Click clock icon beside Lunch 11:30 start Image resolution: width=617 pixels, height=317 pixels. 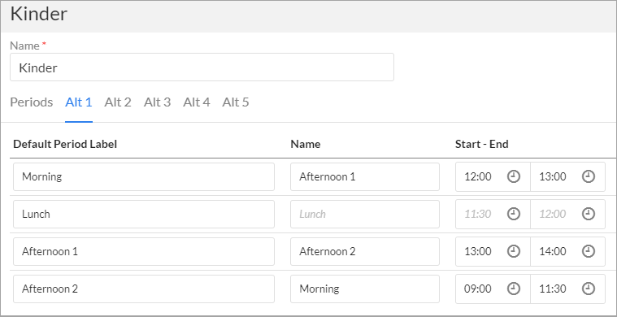pyautogui.click(x=513, y=214)
